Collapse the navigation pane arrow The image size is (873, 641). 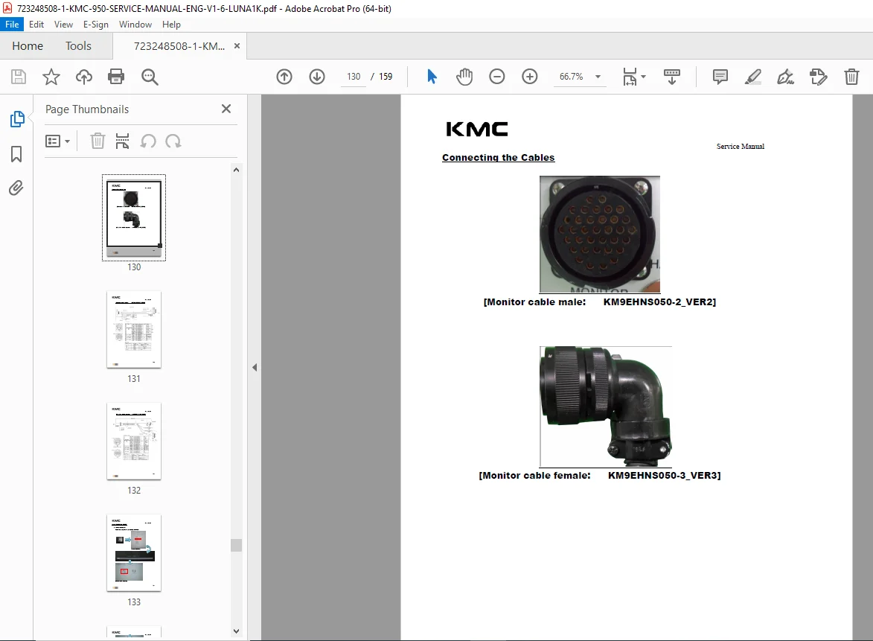(255, 368)
